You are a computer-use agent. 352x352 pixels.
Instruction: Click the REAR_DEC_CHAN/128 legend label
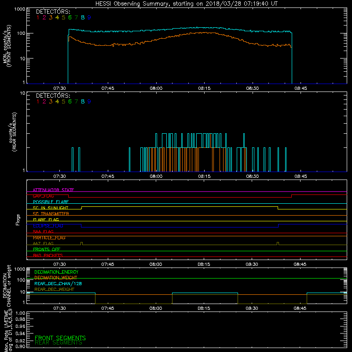(x=58, y=284)
